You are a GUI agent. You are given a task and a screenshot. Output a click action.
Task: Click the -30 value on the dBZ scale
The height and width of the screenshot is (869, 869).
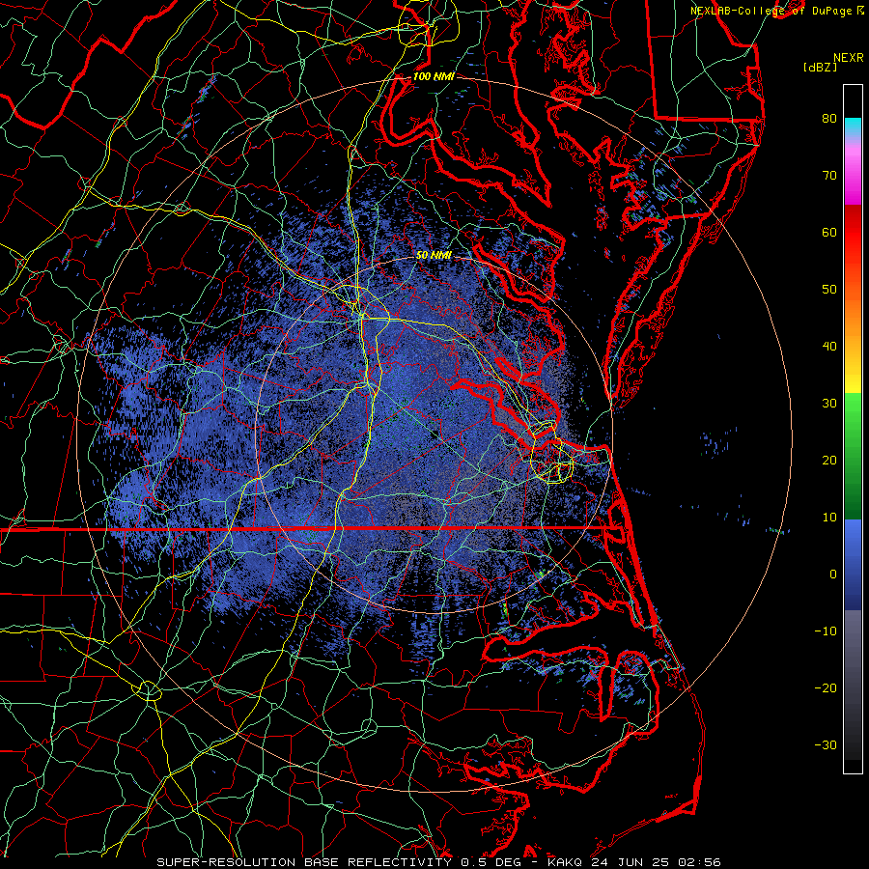(x=826, y=745)
